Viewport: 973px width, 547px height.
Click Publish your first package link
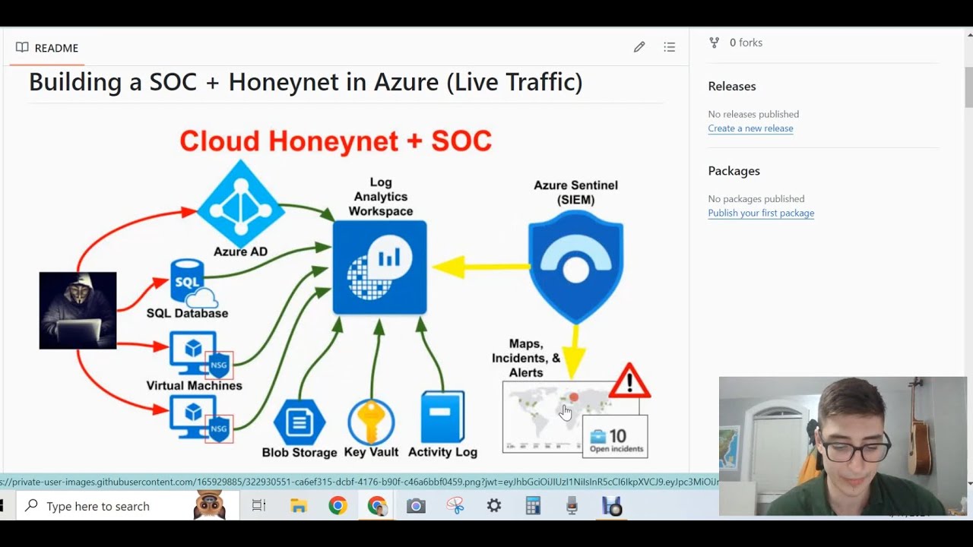tap(761, 213)
